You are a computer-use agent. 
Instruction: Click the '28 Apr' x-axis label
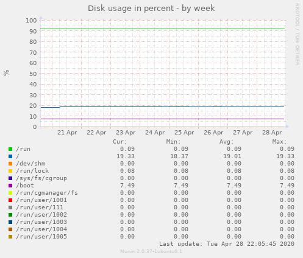click(x=272, y=133)
